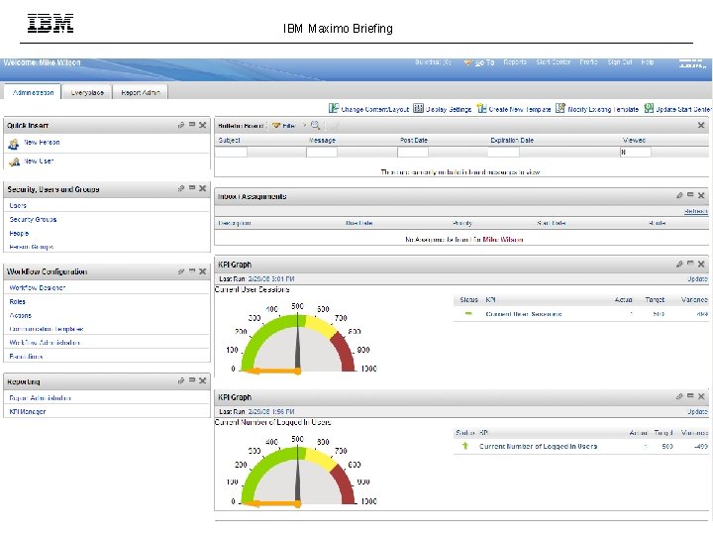Screen dimensions: 713x535
Task: Close the Bulletin Board portlet
Action: [x=701, y=125]
